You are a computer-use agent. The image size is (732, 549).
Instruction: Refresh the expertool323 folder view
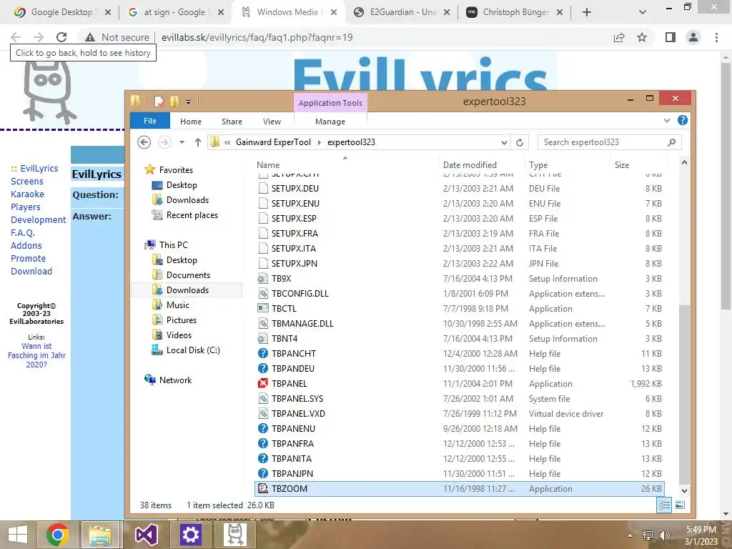pyautogui.click(x=520, y=142)
